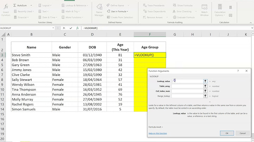The image size is (254, 142).
Task: Select column F header
Action: [x=150, y=34]
